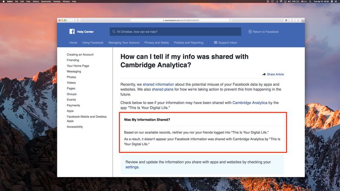Select Creating an Account in sidebar
The image size is (340, 191).
80,55
